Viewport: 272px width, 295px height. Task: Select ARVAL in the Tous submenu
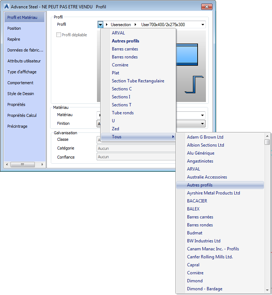(220, 169)
